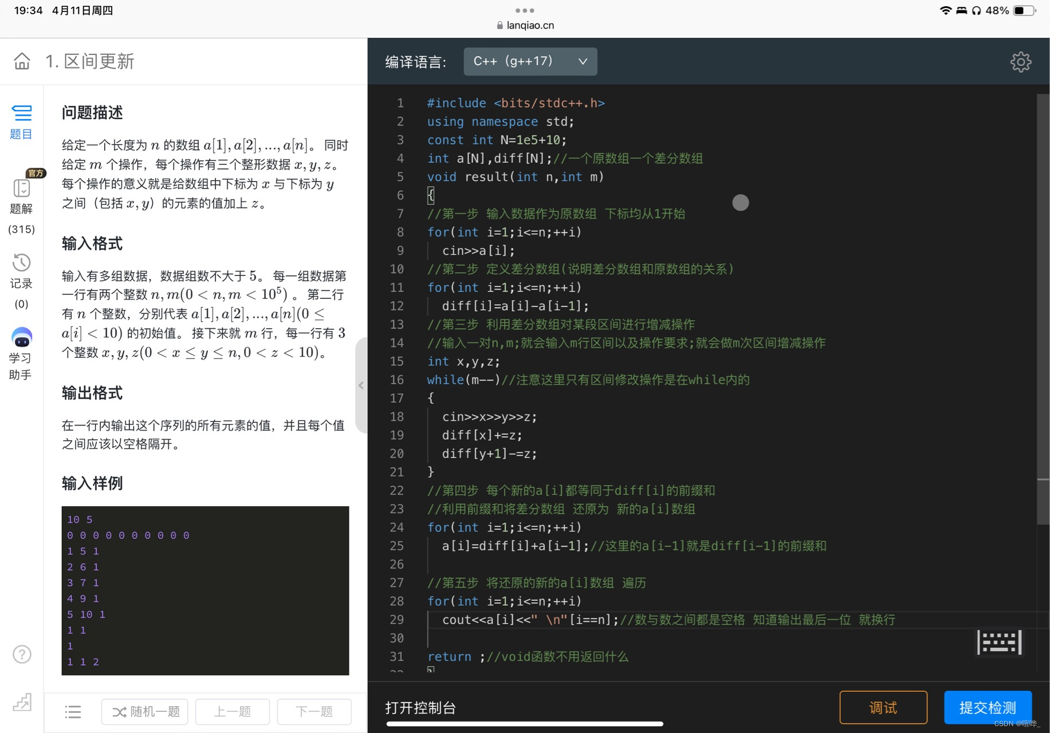
Task: Open the problem list icon
Action: point(73,712)
